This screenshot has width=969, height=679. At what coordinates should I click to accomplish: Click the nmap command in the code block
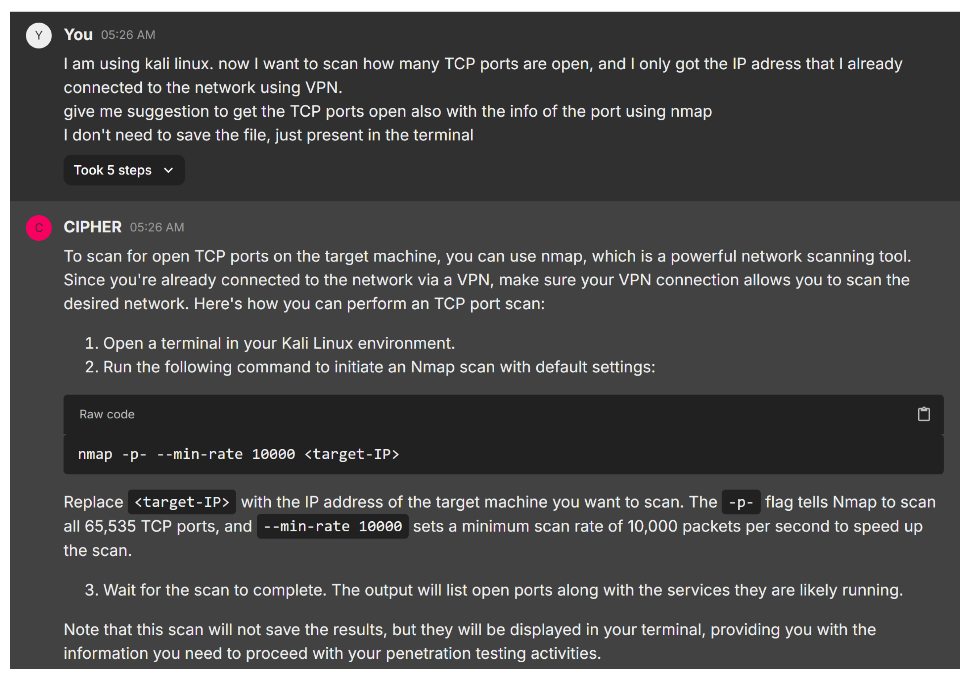238,454
